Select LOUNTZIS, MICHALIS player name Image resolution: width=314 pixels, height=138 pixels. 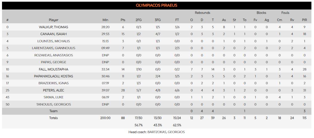54,41
